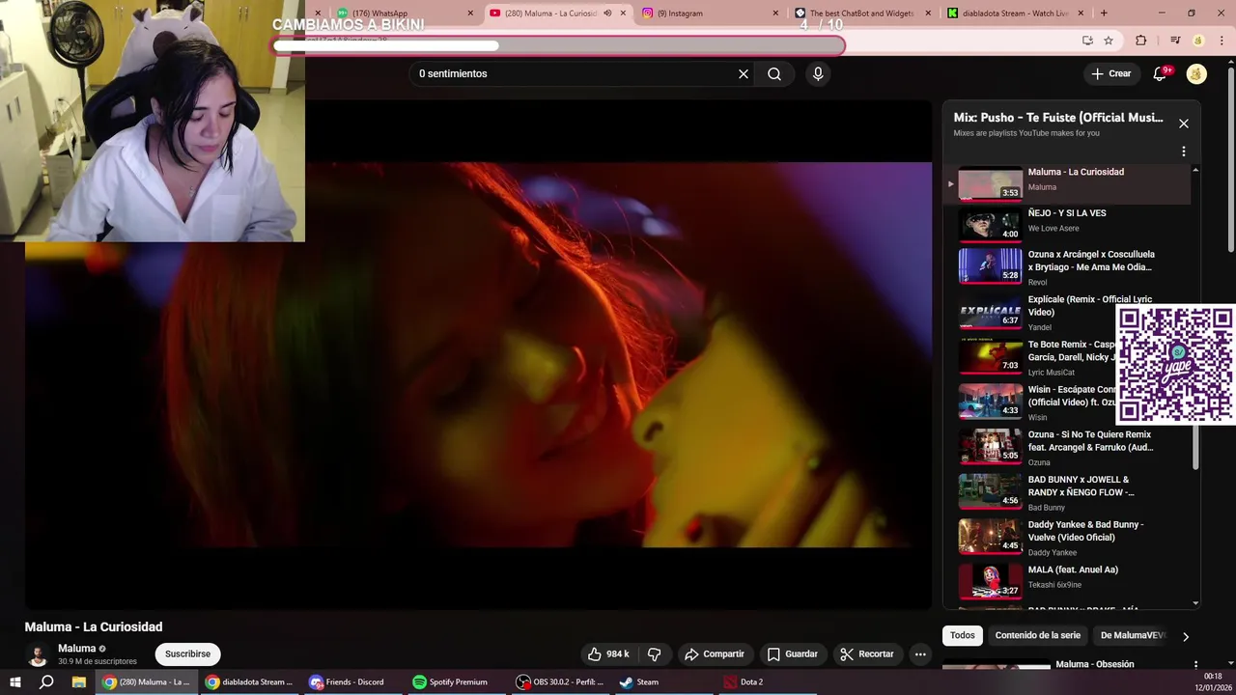Click the Crear button
Screen dimensions: 1236x695
point(1110,73)
